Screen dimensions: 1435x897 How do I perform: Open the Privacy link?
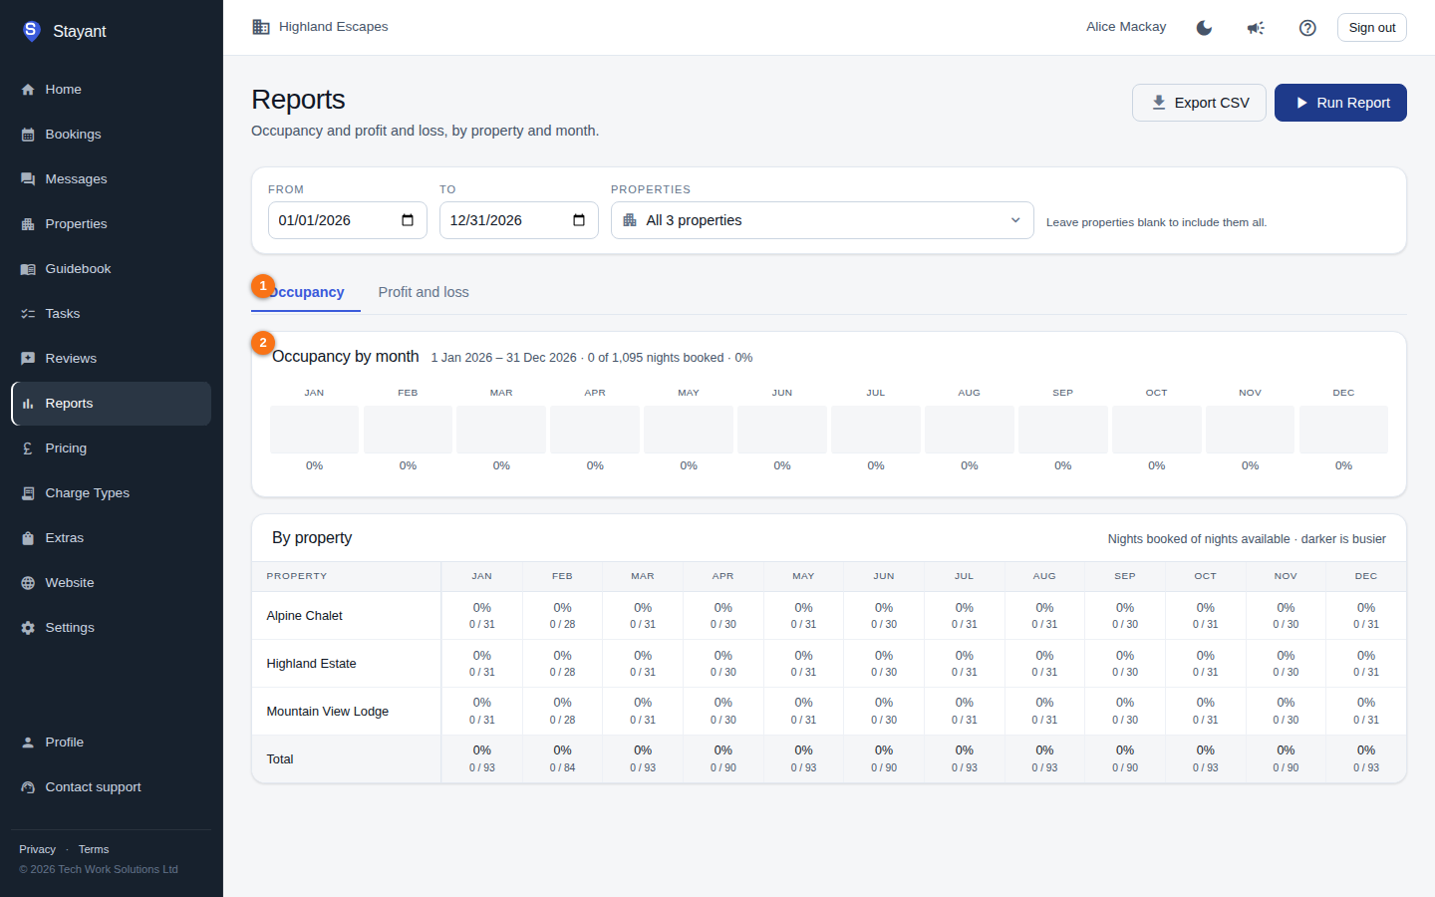point(37,849)
